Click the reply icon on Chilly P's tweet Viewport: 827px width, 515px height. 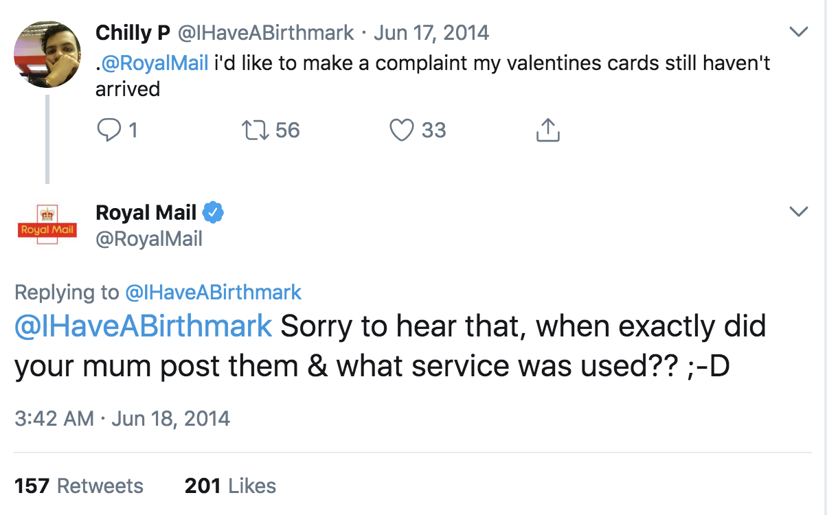coord(109,130)
